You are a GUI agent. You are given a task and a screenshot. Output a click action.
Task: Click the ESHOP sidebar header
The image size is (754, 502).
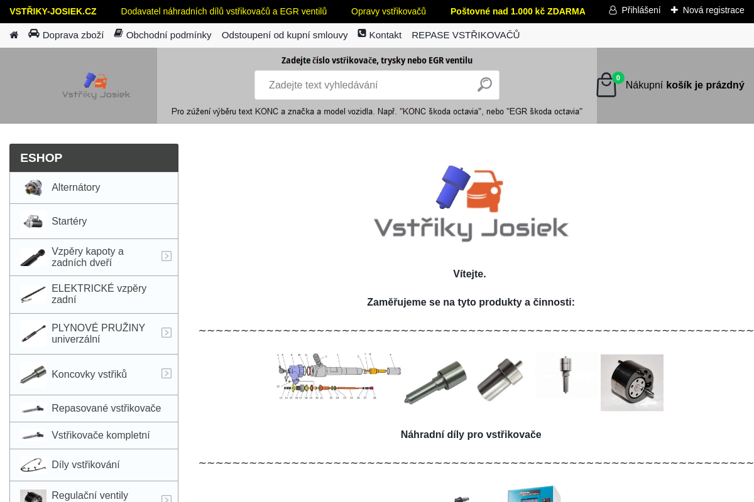pos(94,158)
